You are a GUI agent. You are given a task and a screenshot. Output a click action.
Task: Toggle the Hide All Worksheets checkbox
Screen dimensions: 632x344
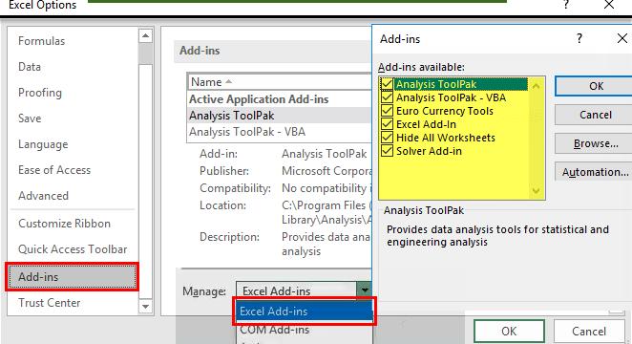(x=387, y=137)
